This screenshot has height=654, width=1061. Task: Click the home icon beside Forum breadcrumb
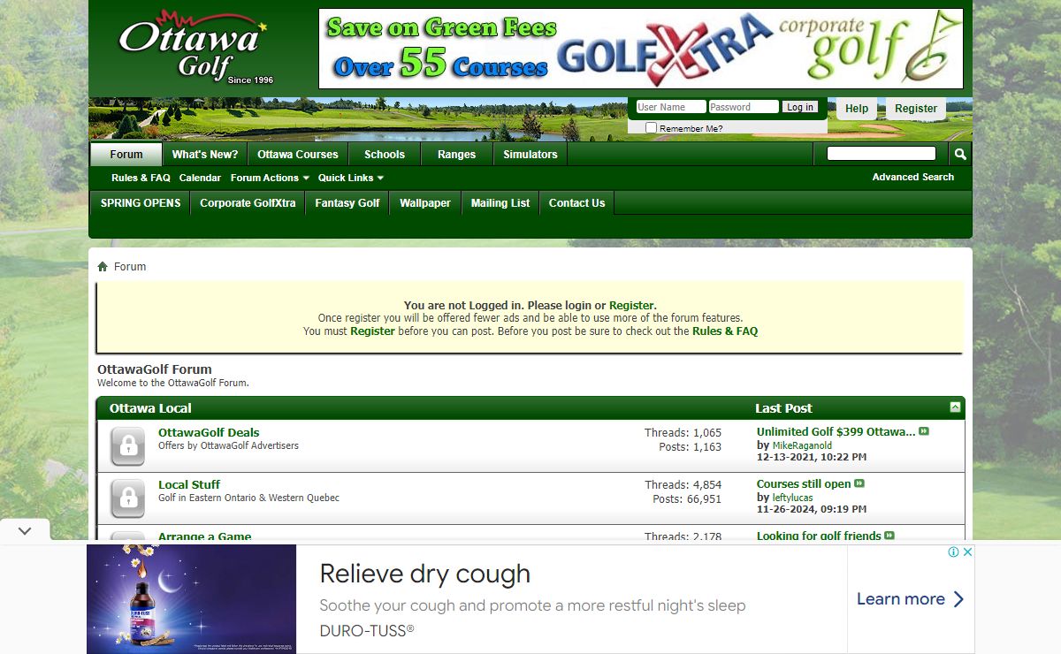tap(103, 267)
